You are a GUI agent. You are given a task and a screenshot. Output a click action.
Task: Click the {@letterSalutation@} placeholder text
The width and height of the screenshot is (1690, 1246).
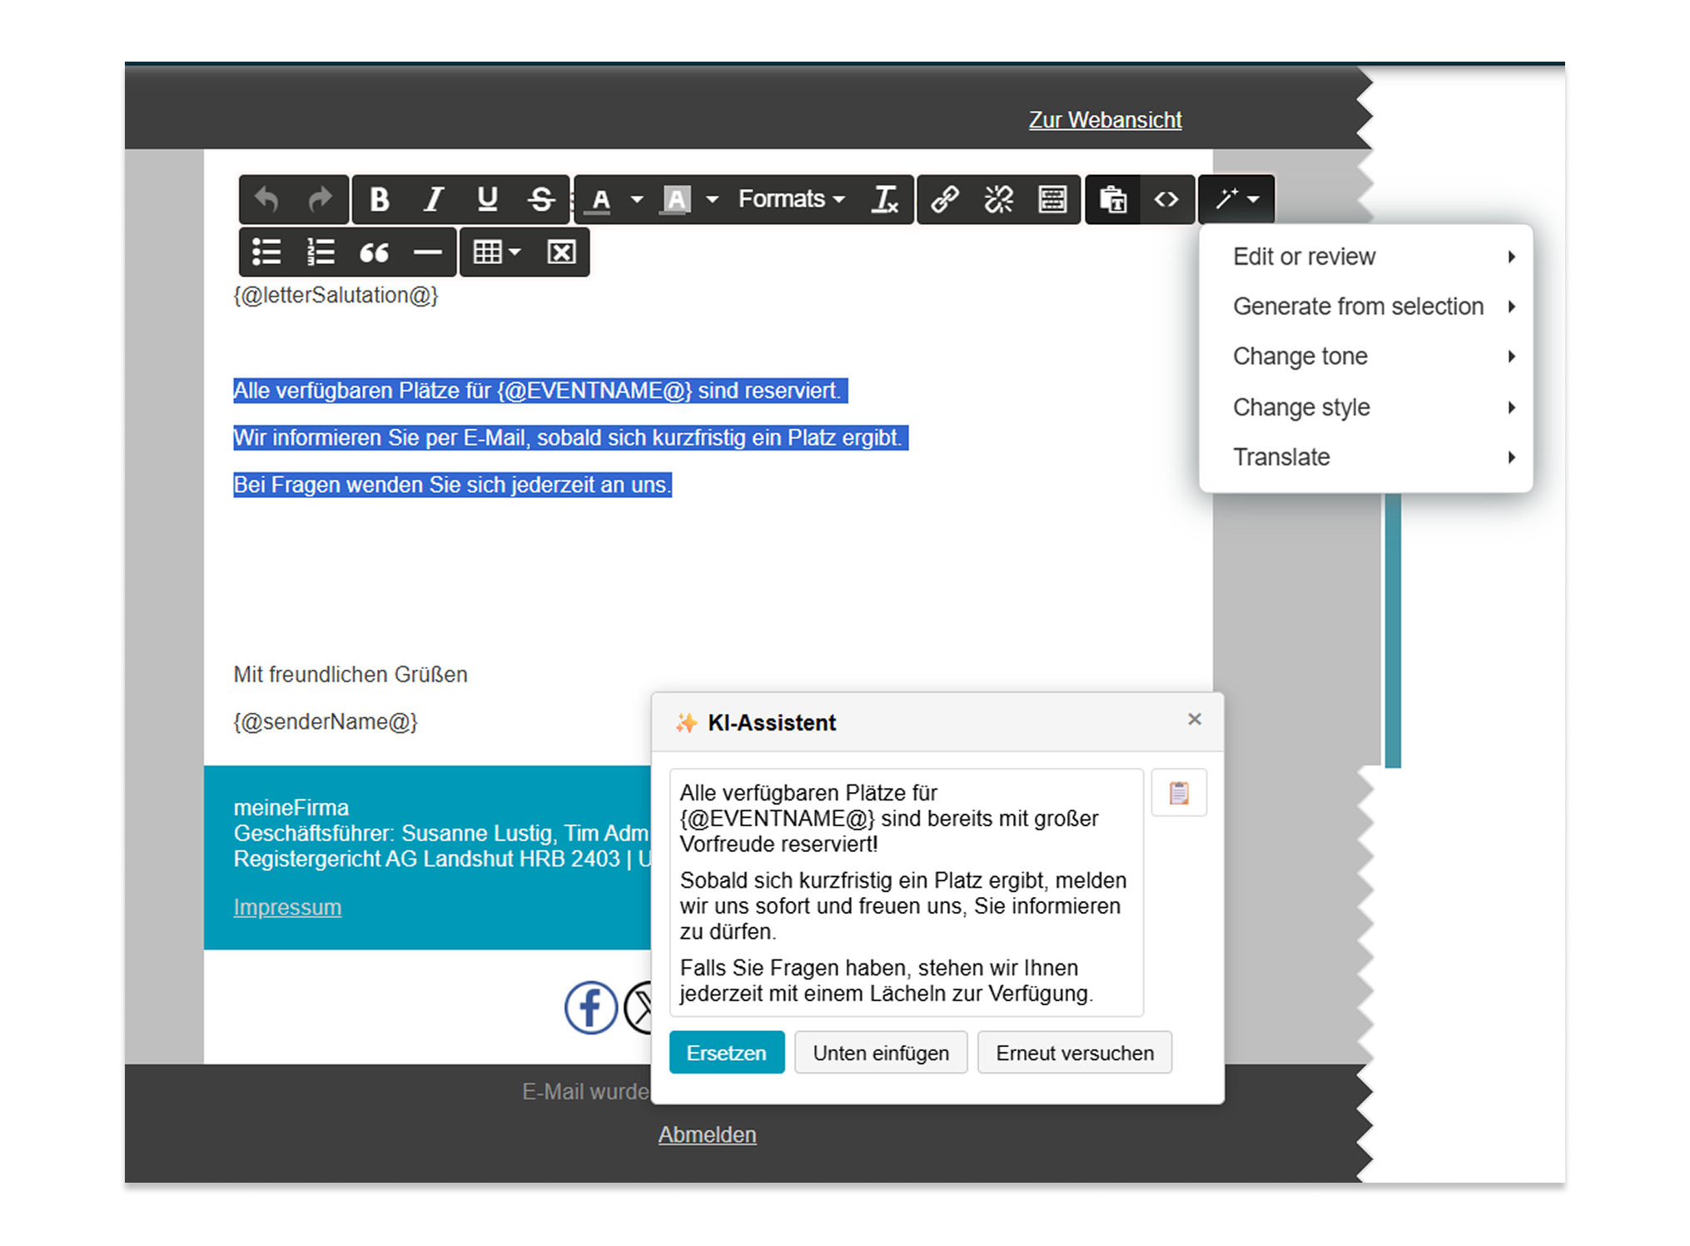click(336, 295)
